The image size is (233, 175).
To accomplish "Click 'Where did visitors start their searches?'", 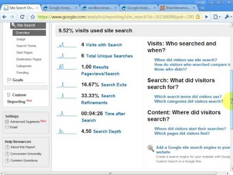I will 190,129.
